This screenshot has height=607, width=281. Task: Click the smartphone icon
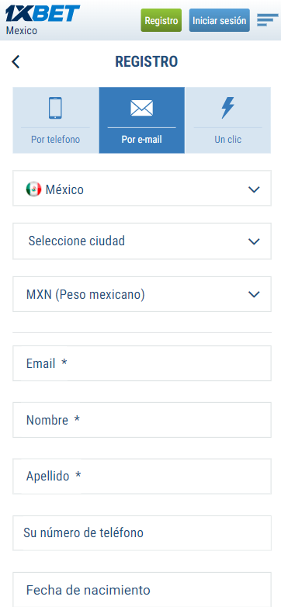tap(55, 108)
